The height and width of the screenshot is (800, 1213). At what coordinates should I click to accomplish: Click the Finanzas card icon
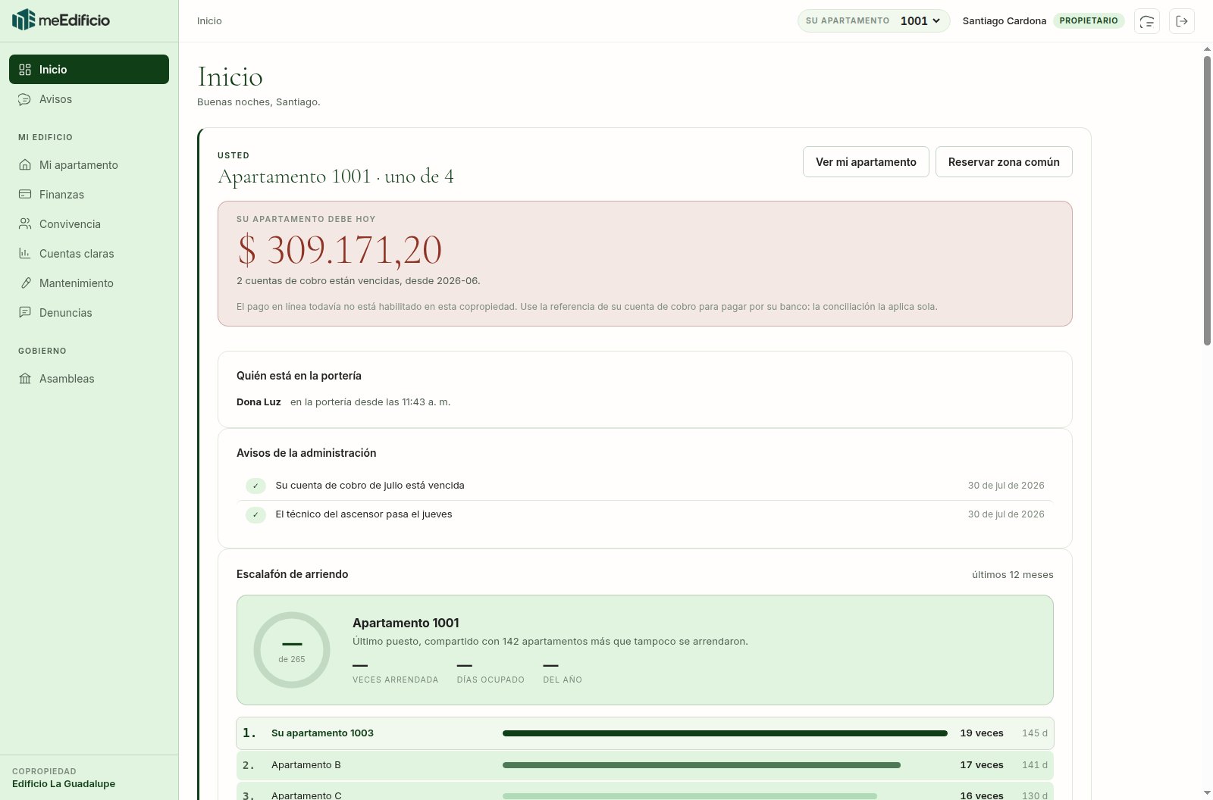(25, 195)
